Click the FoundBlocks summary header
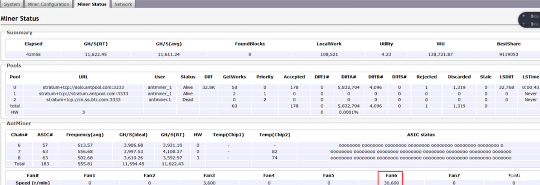The height and width of the screenshot is (185, 540). (250, 44)
